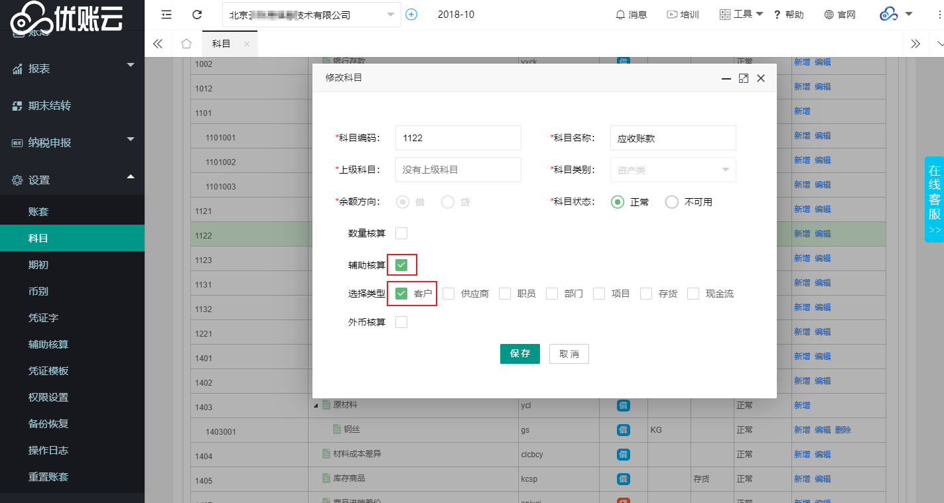Check the 存货 type checkbox
This screenshot has height=503, width=944.
646,294
